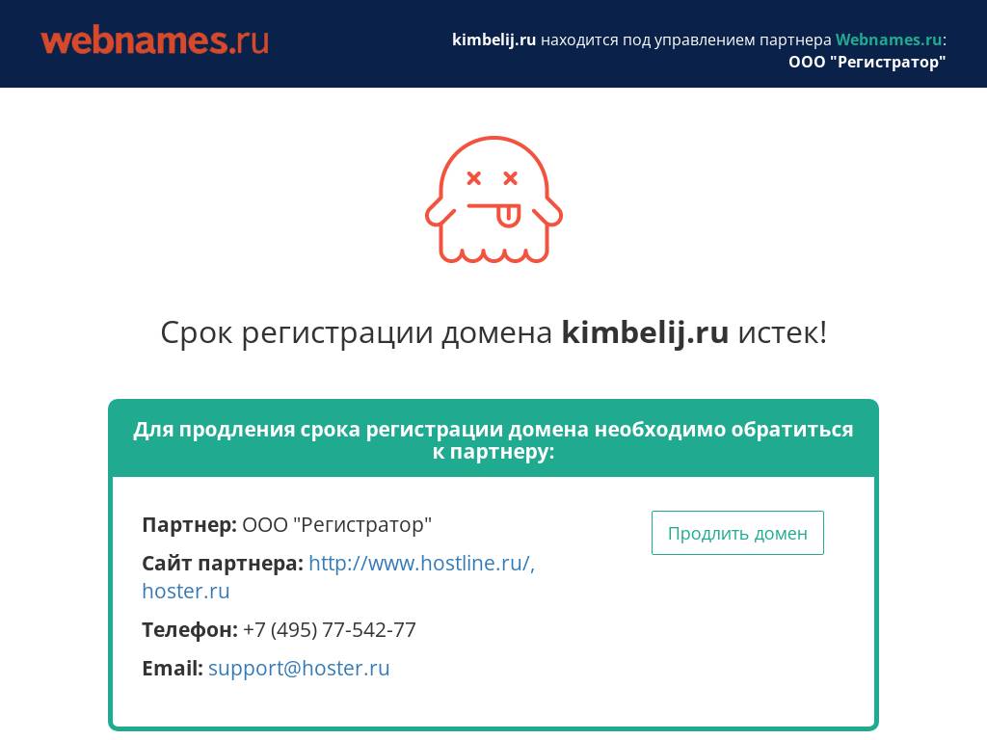Click the sad ghost mascot icon
This screenshot has width=987, height=740.
click(x=493, y=199)
